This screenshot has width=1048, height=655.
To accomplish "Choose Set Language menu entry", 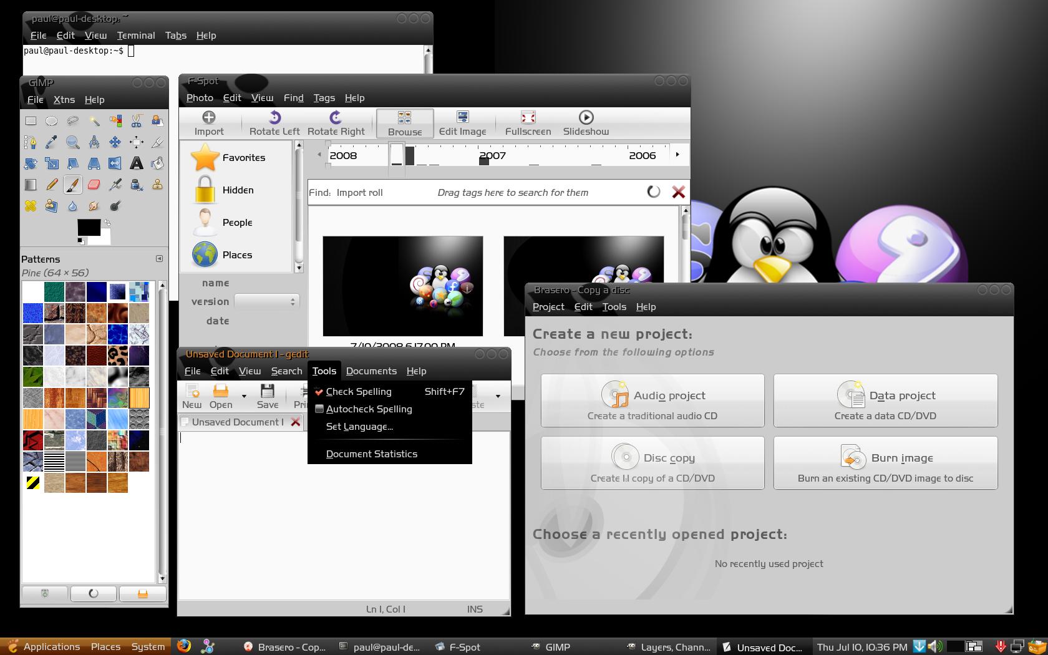I will pos(389,427).
